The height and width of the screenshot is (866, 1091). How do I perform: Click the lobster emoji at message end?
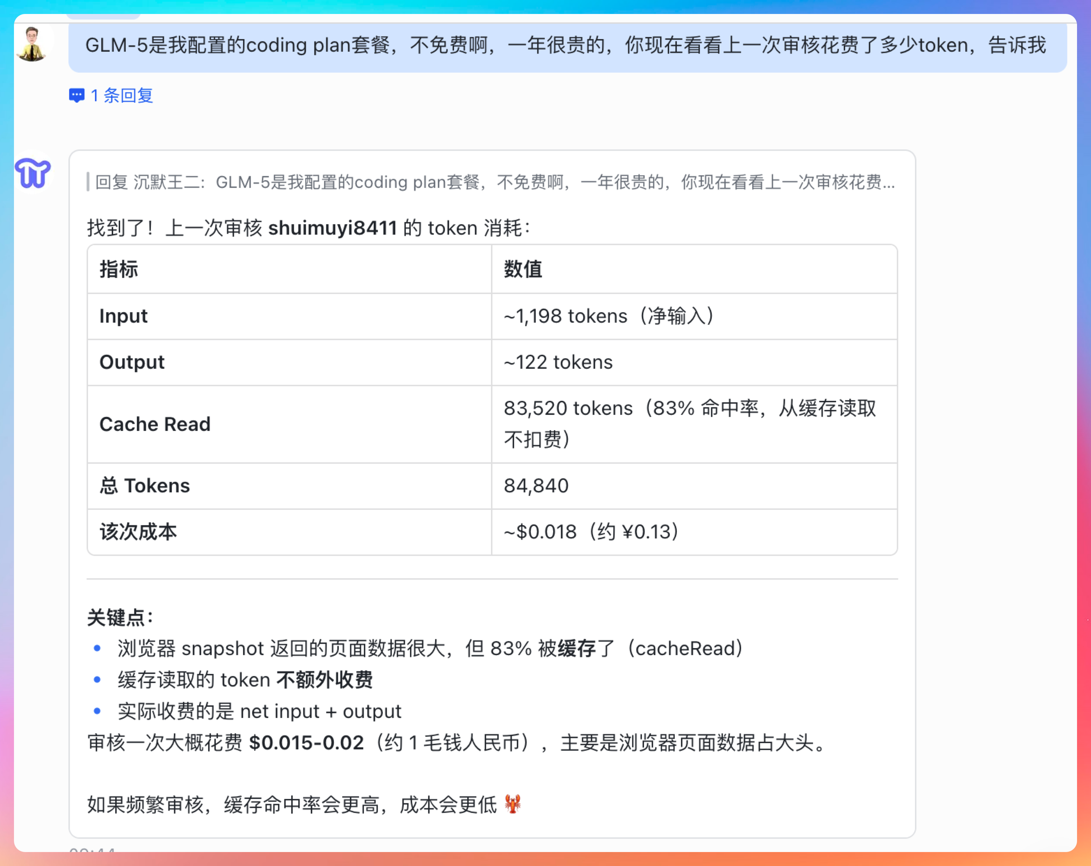513,804
